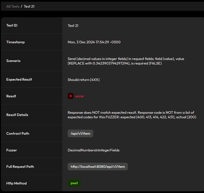Viewport: 204px width, 193px height.
Task: Open the All Tests breadcrumb link
Action: (x=13, y=6)
